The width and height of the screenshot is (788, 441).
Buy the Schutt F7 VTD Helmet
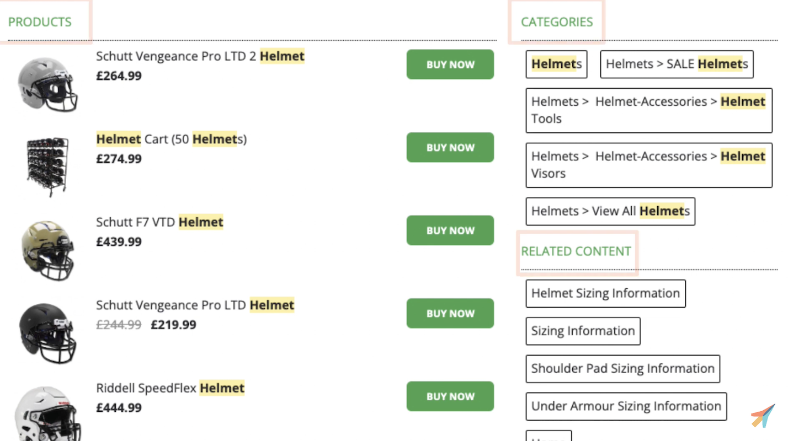[x=450, y=230]
